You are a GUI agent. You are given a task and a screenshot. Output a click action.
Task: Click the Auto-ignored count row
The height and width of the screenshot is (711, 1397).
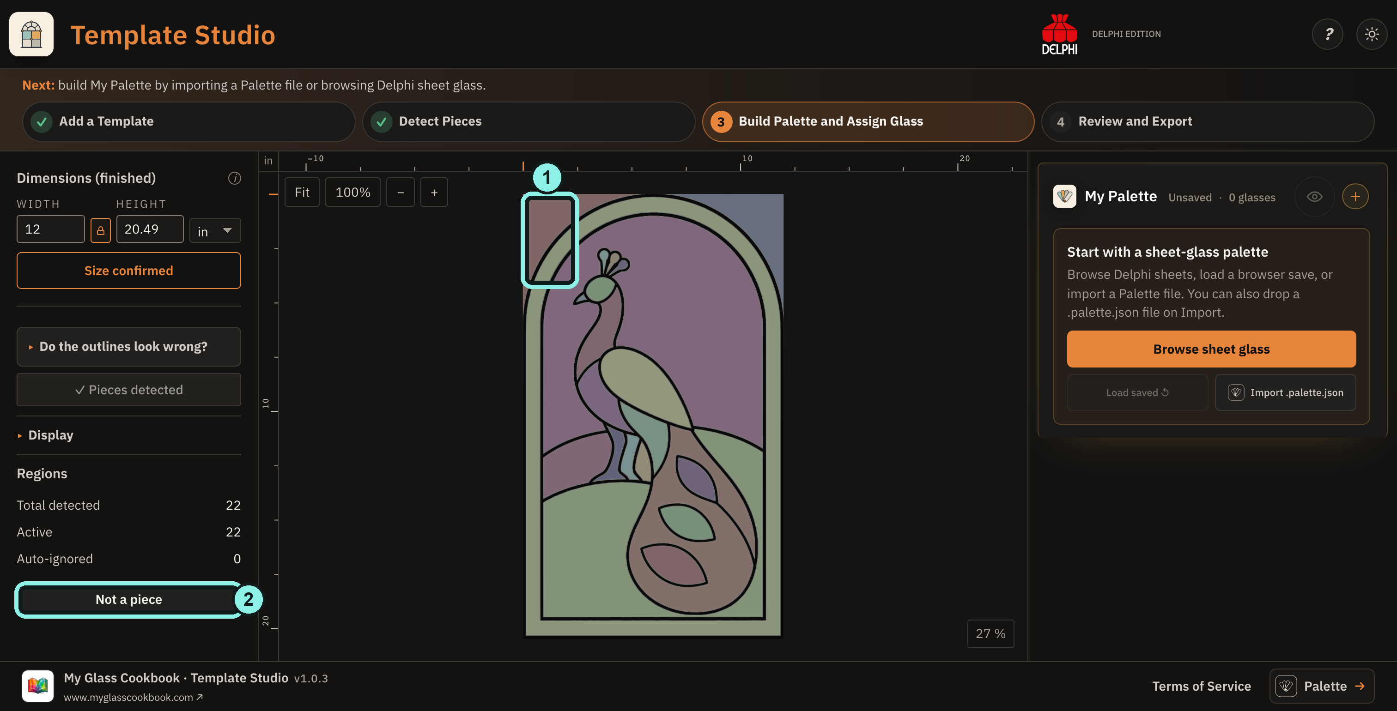pyautogui.click(x=128, y=559)
